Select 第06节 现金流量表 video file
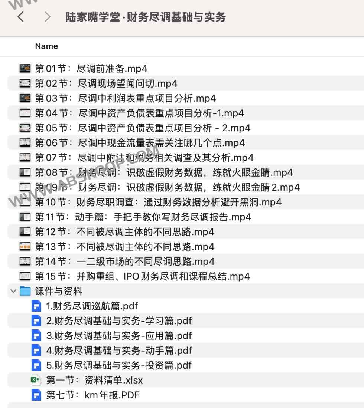The height and width of the screenshot is (408, 364). point(140,143)
